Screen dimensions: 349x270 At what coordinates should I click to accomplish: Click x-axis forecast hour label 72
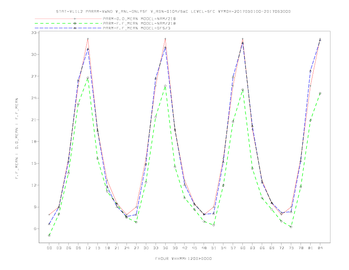[282, 248]
